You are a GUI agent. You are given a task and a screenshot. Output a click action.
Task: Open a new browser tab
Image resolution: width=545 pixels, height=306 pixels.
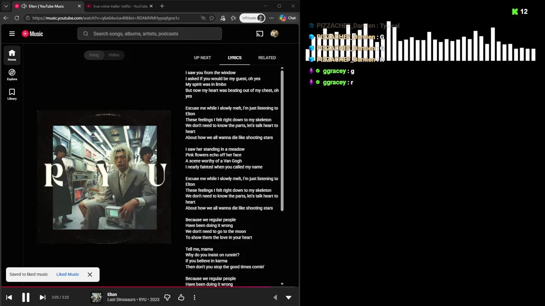pyautogui.click(x=162, y=6)
